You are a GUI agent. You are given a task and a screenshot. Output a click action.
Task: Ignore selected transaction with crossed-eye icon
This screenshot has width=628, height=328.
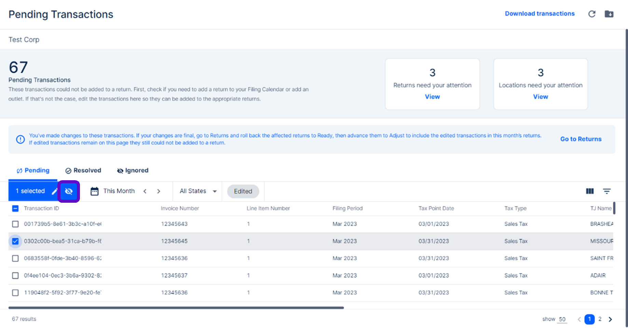coord(69,191)
